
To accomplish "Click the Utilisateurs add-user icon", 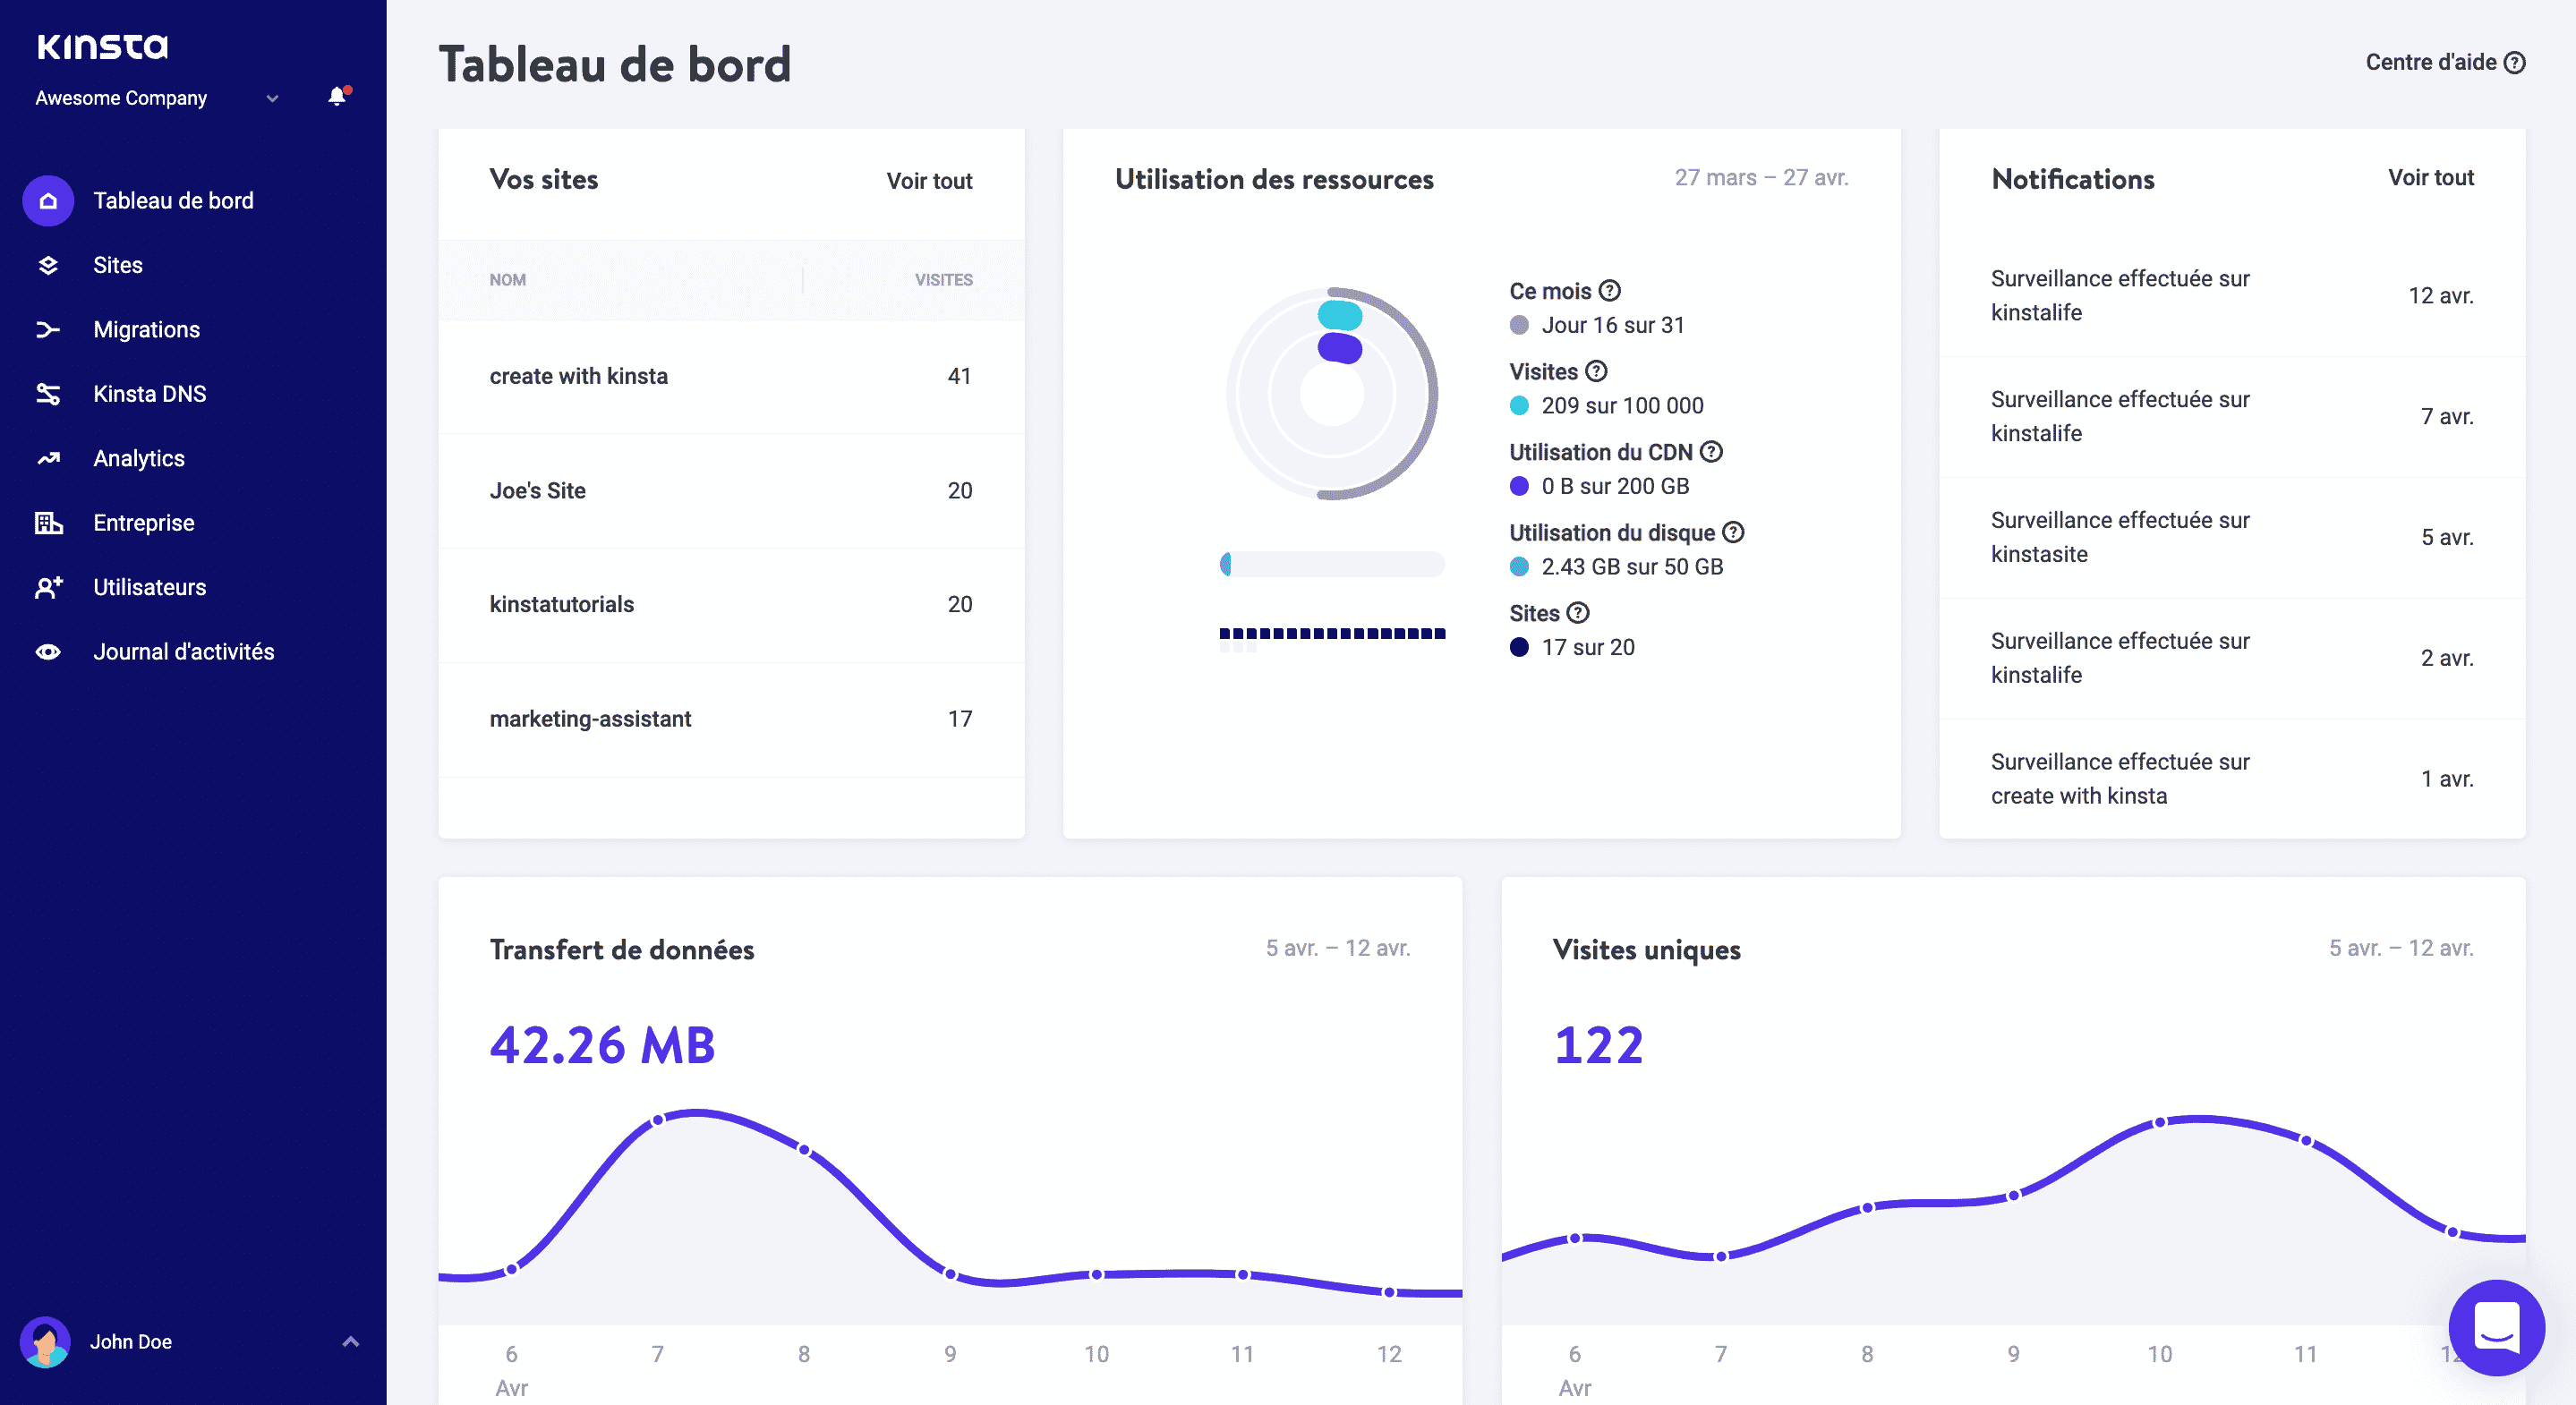I will (47, 587).
